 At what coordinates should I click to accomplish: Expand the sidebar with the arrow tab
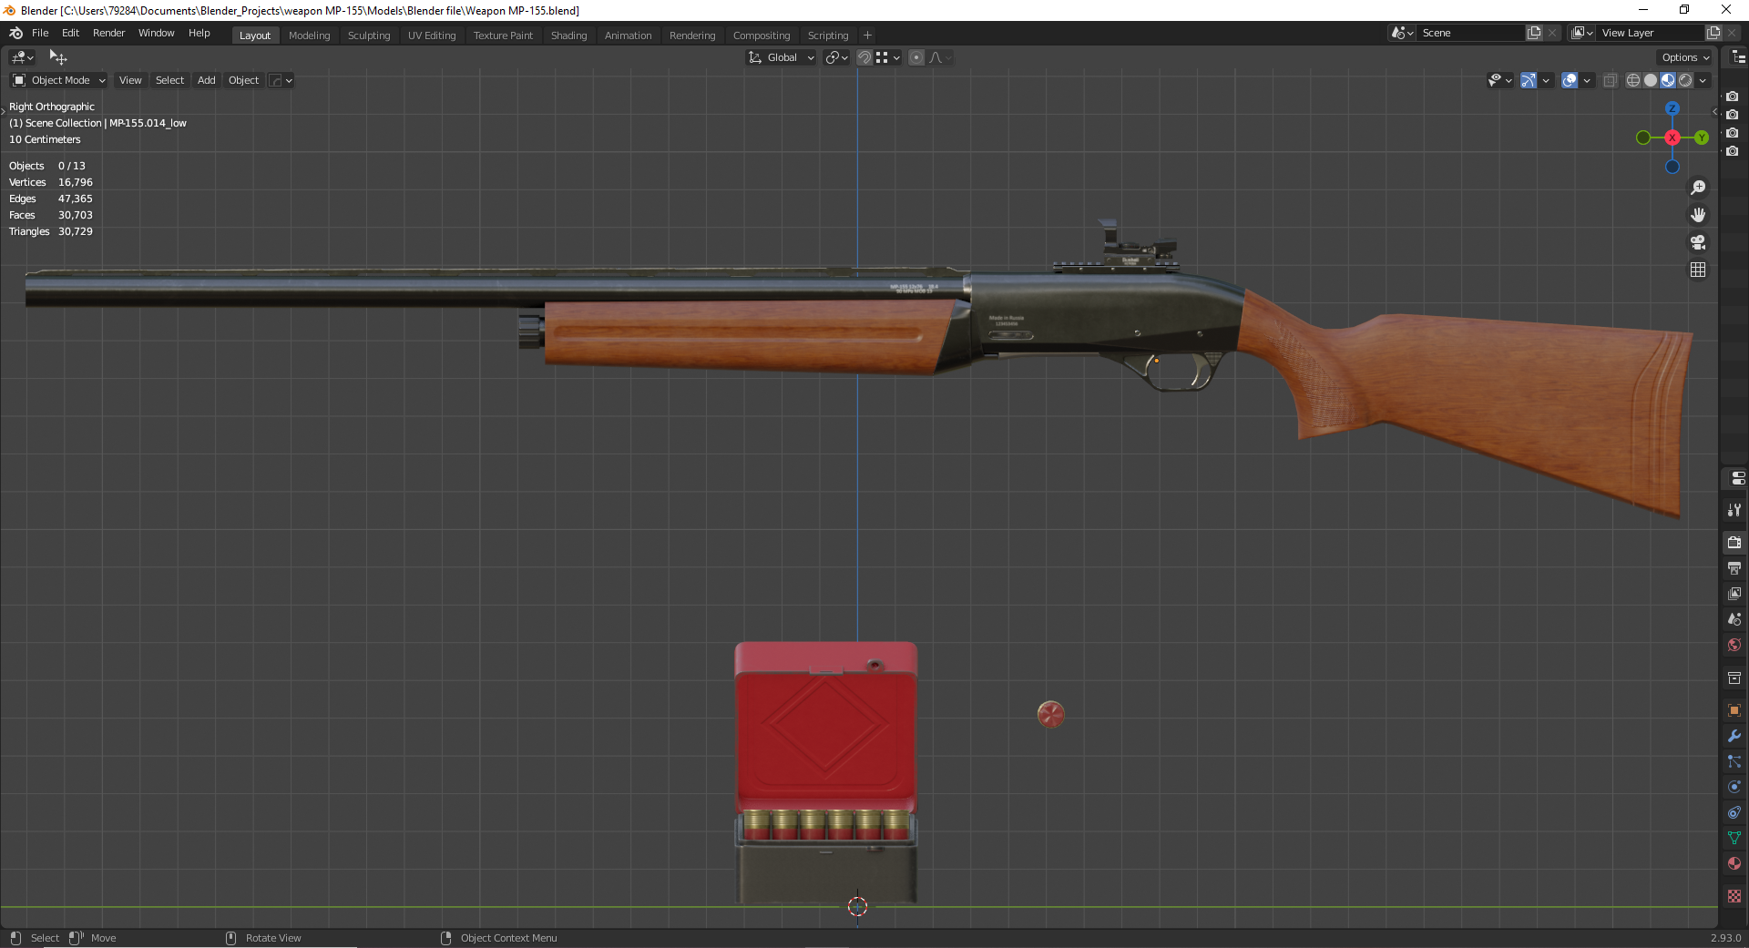tap(1715, 111)
